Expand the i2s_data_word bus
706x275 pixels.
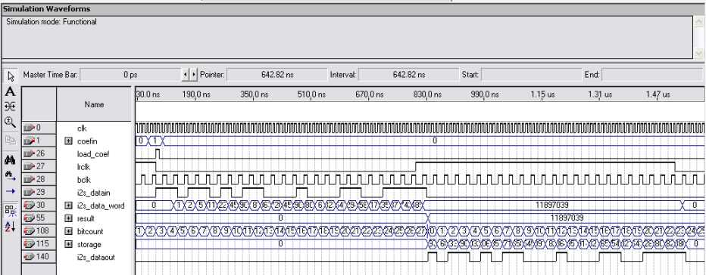pos(68,205)
